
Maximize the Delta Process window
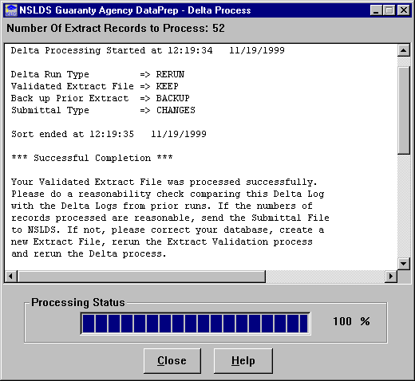[389, 10]
